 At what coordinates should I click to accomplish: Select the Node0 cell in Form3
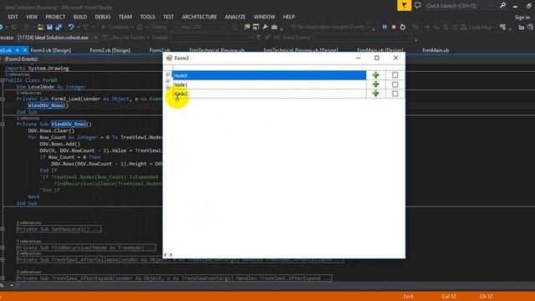pyautogui.click(x=269, y=75)
